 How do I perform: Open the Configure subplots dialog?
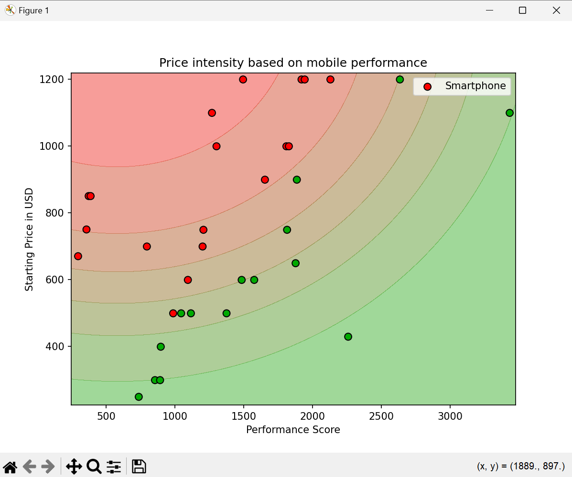coord(114,467)
